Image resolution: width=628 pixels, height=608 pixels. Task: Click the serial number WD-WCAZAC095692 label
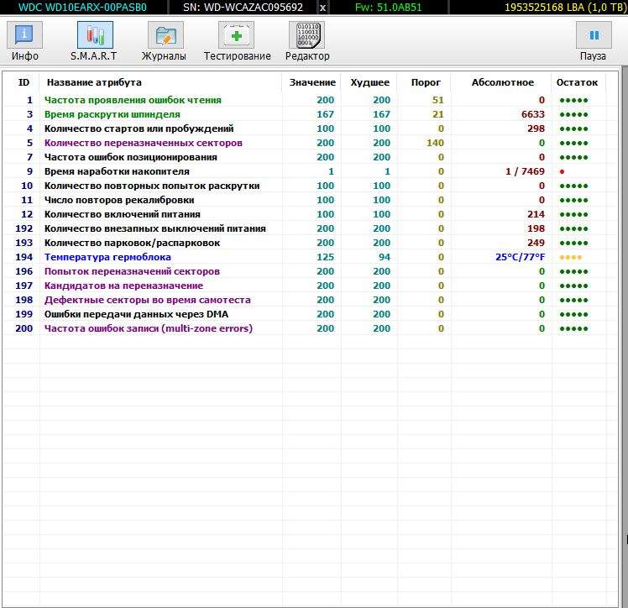243,8
